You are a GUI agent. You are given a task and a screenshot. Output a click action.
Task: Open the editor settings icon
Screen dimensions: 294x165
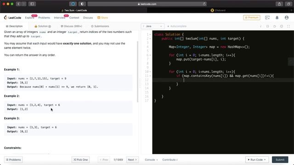click(282, 27)
